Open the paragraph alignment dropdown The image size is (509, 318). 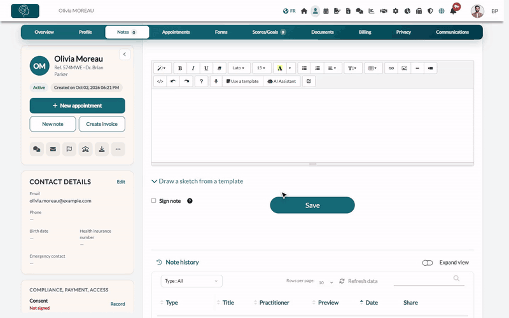tap(332, 68)
